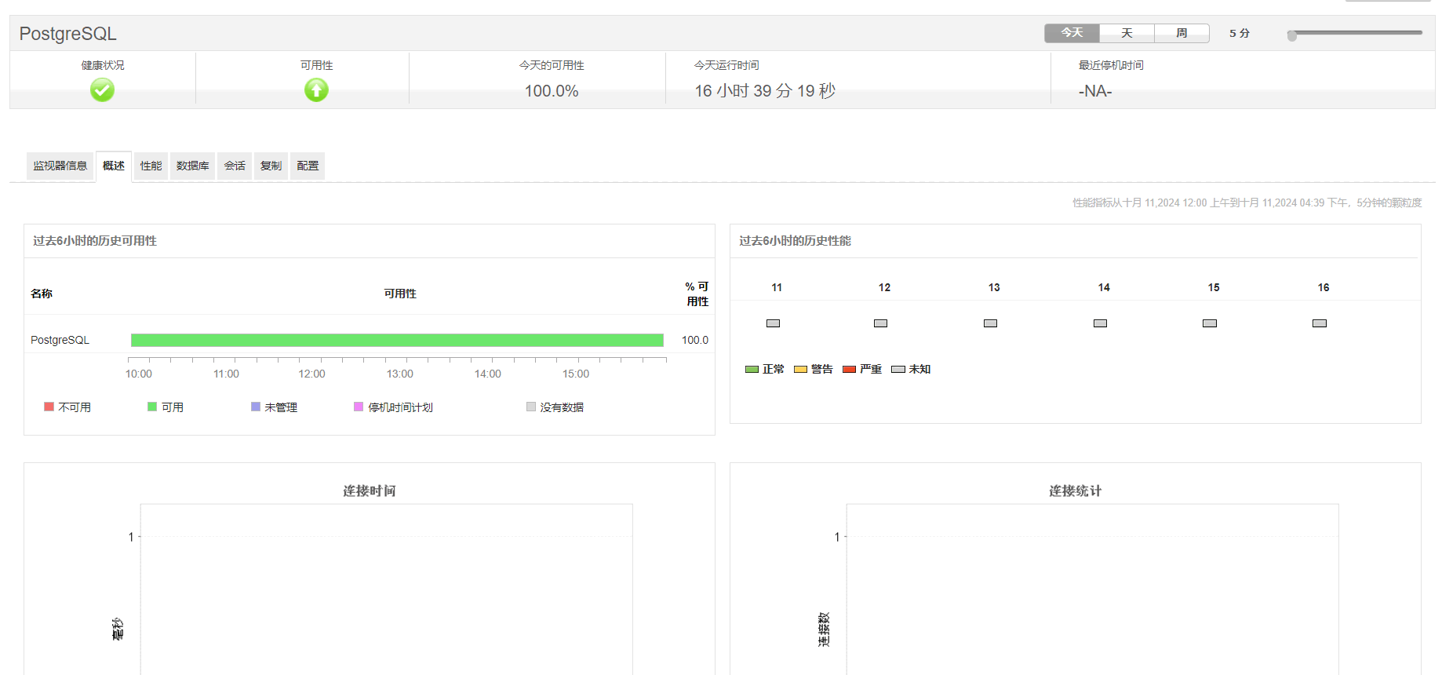Open the 配置 tab
This screenshot has height=675, width=1442.
pyautogui.click(x=308, y=166)
